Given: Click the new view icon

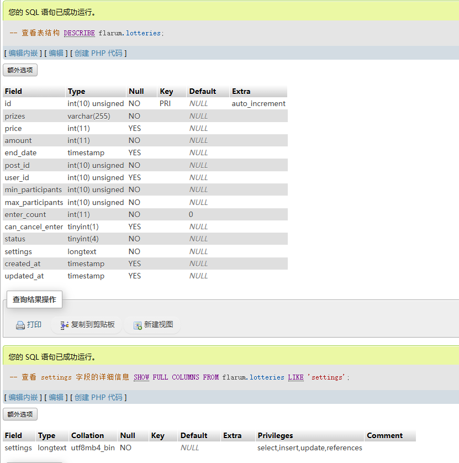Looking at the screenshot, I should (138, 325).
